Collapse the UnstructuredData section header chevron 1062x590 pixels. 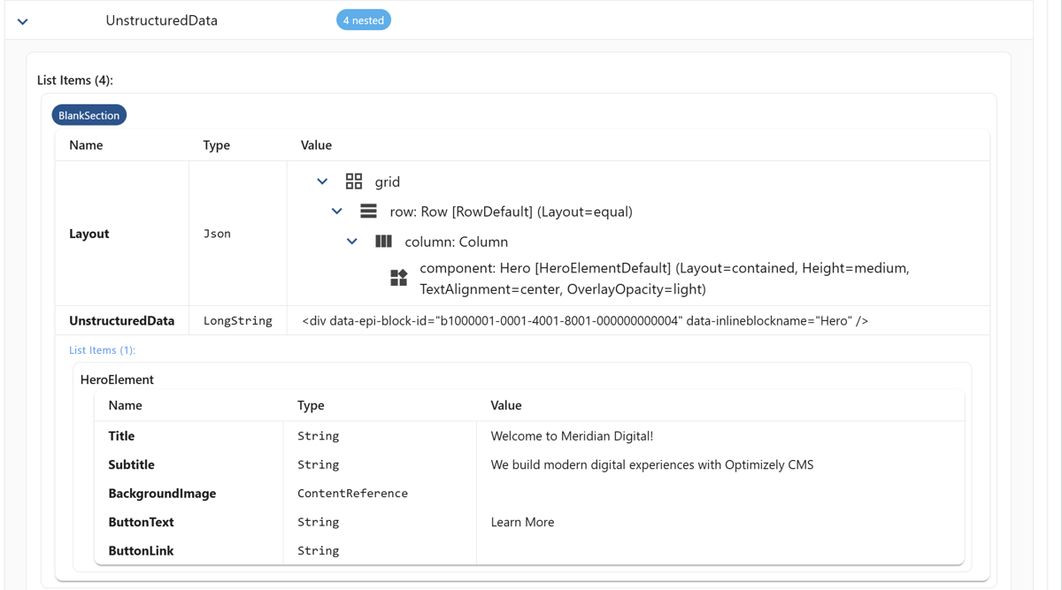tap(22, 19)
